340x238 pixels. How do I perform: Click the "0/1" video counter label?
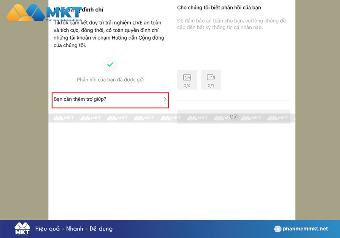211,86
